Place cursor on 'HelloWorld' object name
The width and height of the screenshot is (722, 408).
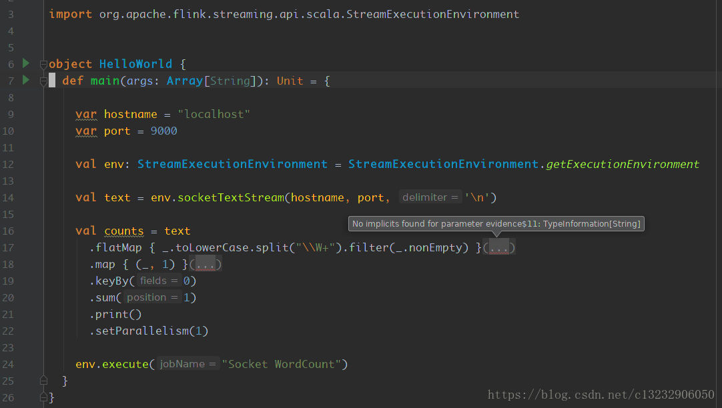[x=136, y=64]
